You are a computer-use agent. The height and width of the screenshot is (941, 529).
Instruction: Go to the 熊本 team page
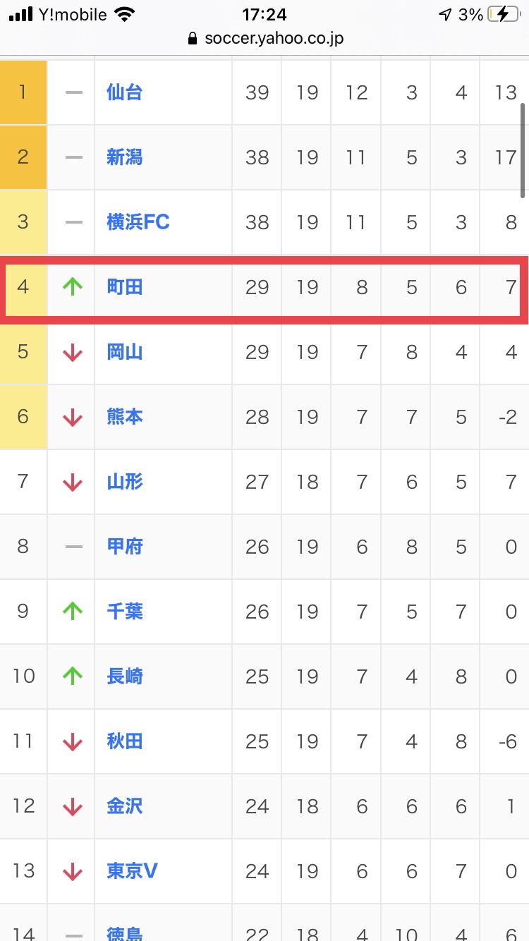[x=125, y=417]
